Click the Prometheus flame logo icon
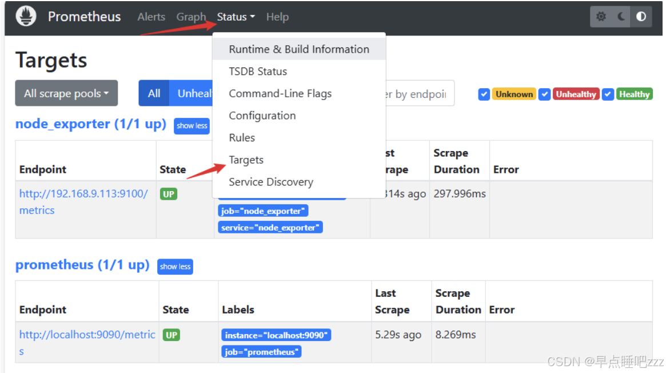Viewport: 666px width, 373px height. click(x=26, y=17)
